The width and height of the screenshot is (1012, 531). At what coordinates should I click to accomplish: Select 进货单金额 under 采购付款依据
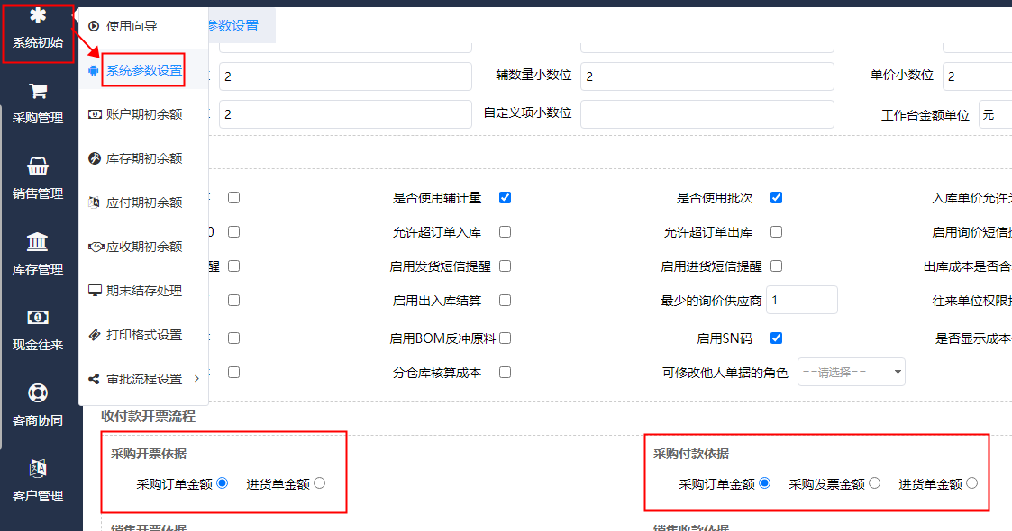tap(971, 481)
